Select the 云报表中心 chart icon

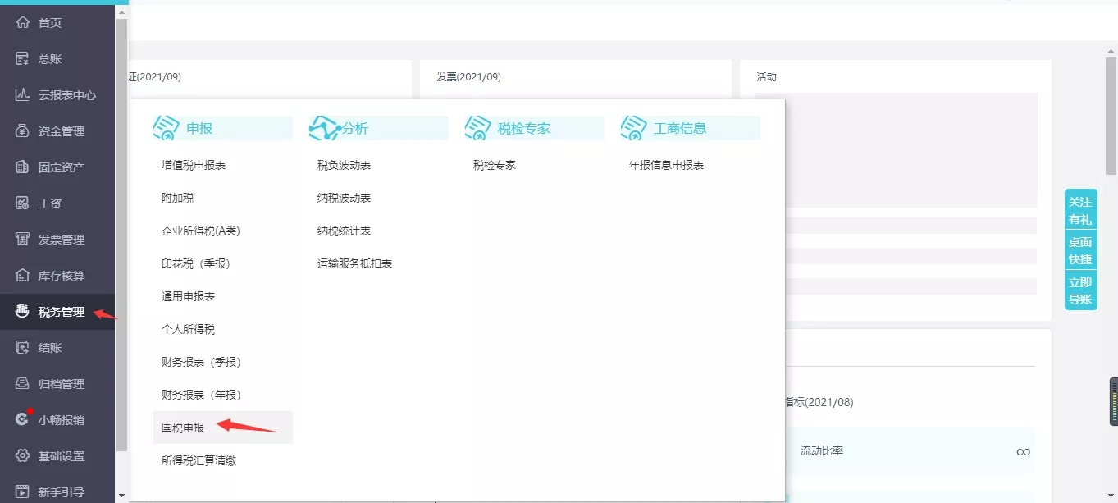(23, 95)
